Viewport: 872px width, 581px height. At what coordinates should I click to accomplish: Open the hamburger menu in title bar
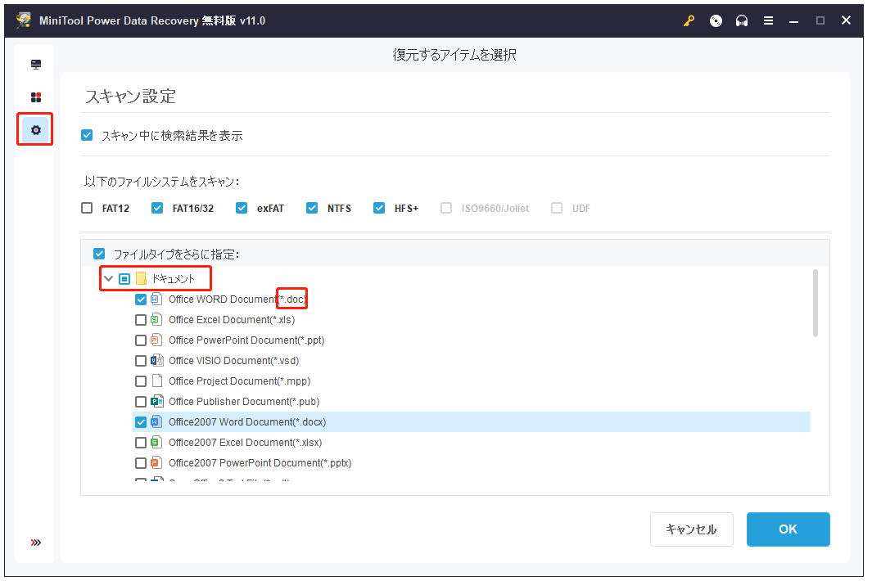(x=769, y=21)
